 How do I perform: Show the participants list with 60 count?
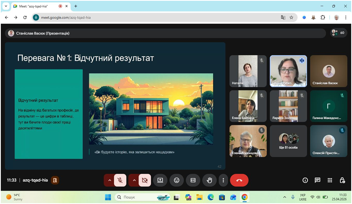click(338, 33)
